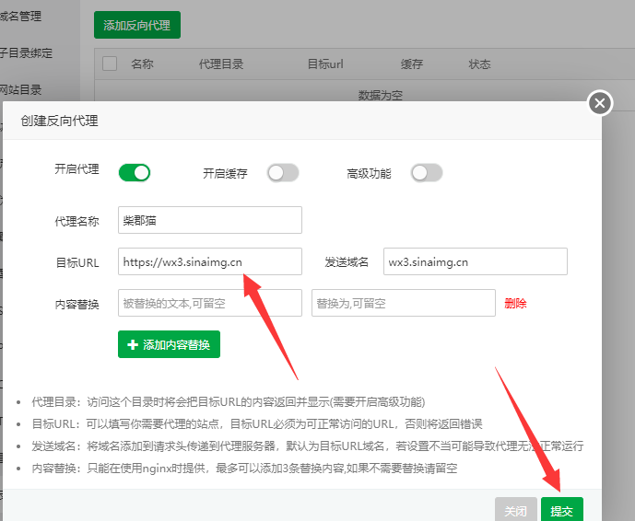635x521 pixels.
Task: Submit the form with the 提交 button
Action: point(561,511)
